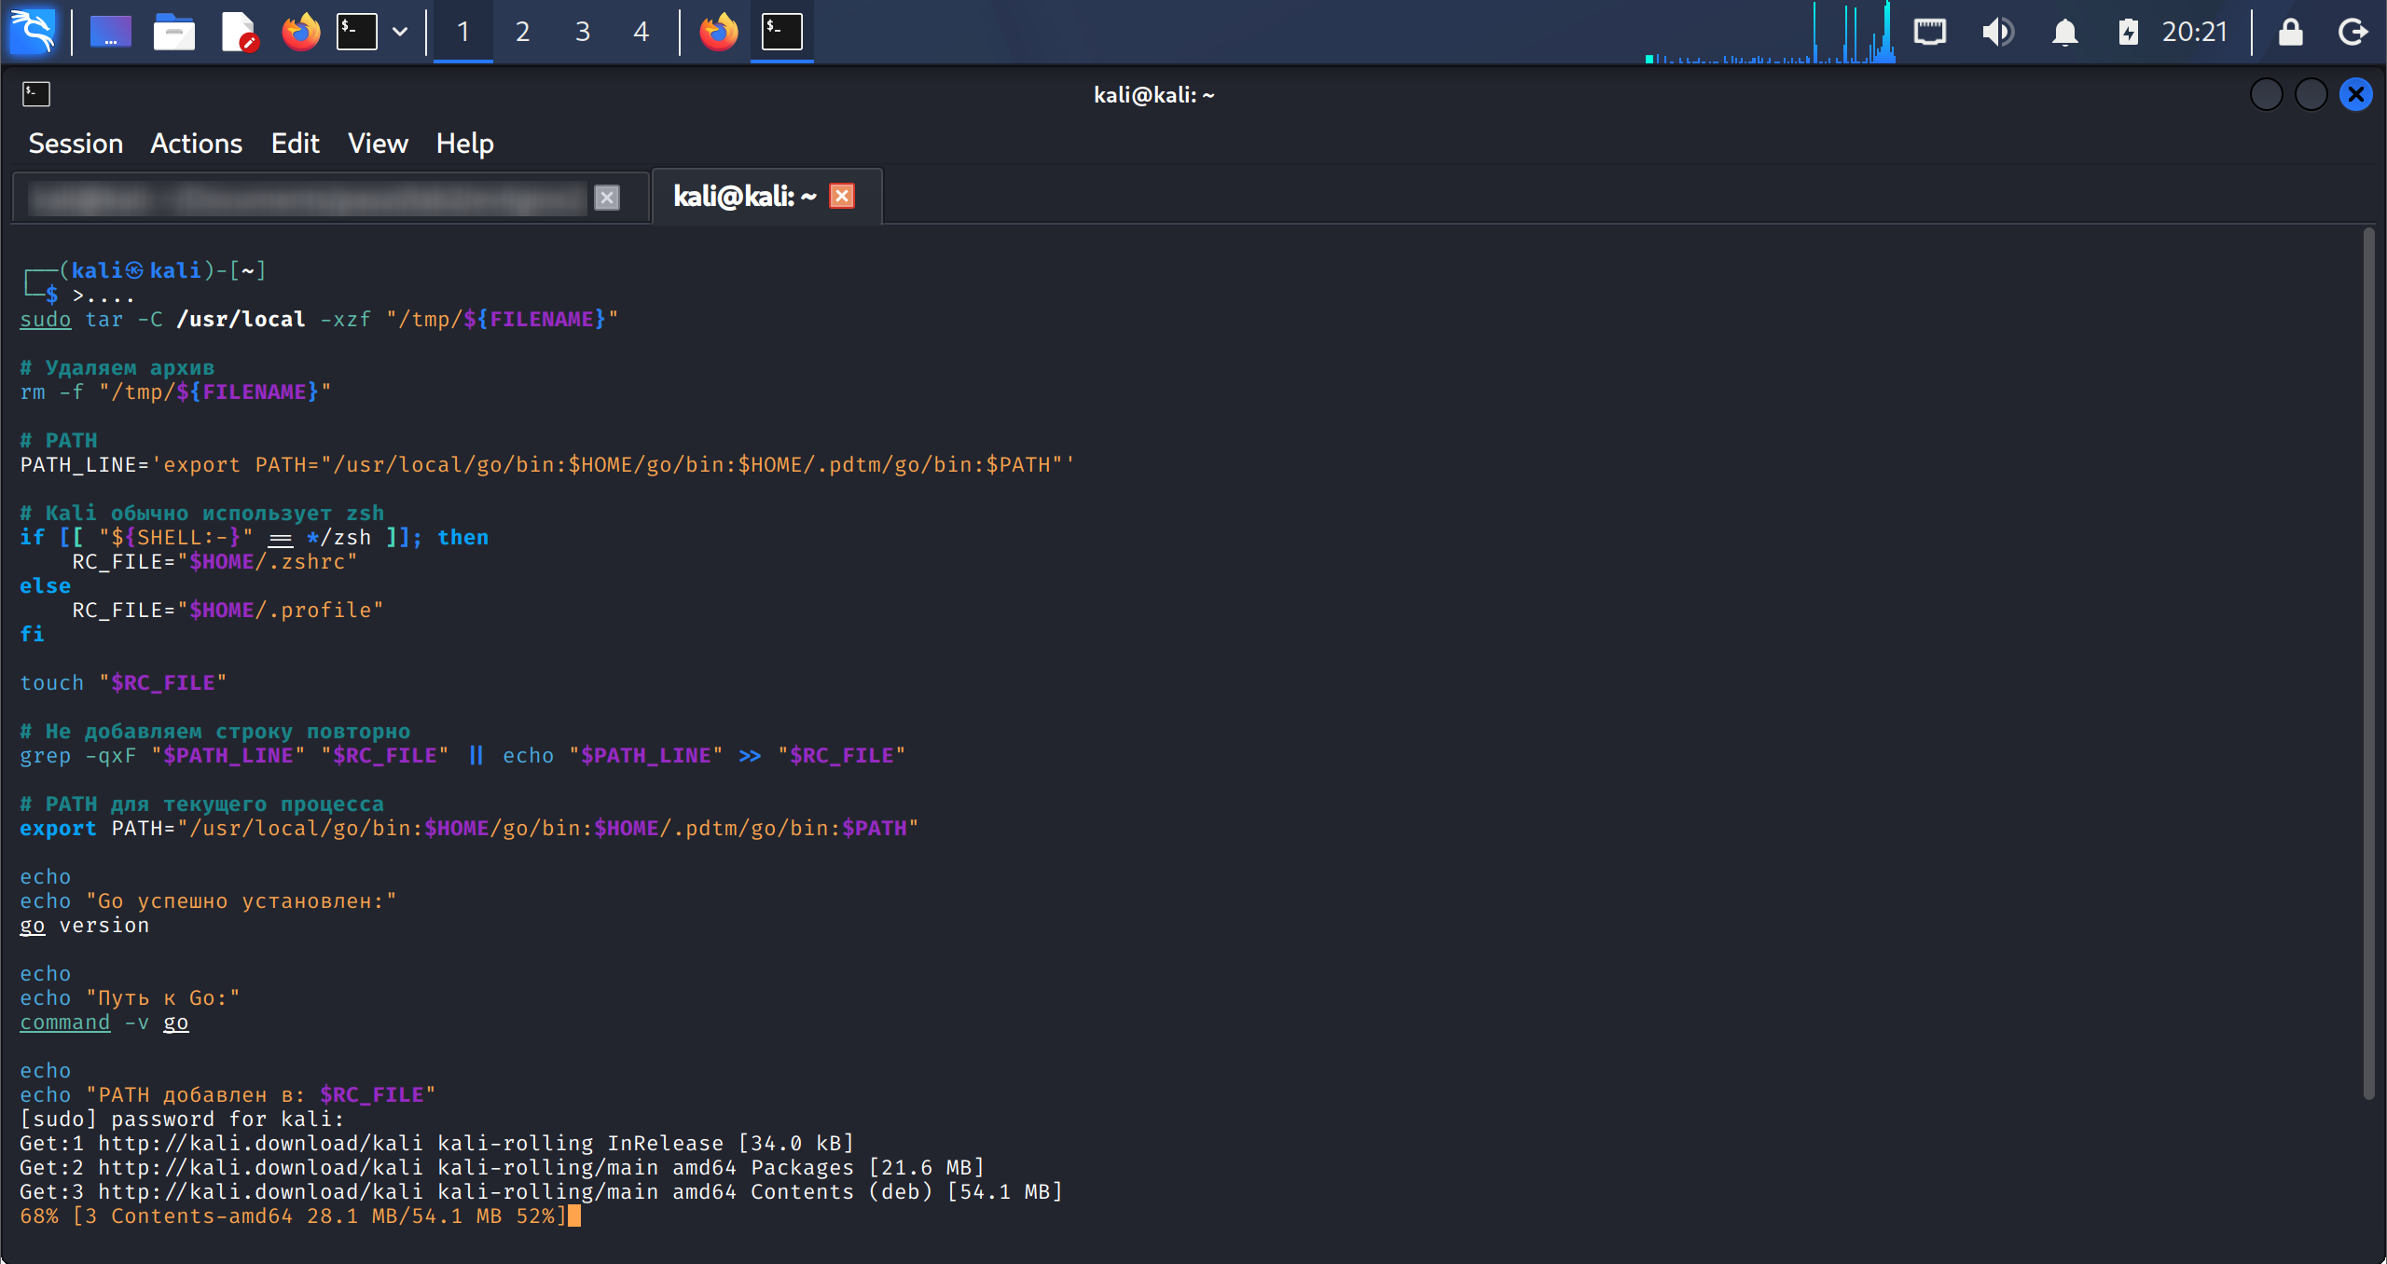The height and width of the screenshot is (1264, 2387).
Task: Open the Kali applications menu icon
Action: point(33,32)
